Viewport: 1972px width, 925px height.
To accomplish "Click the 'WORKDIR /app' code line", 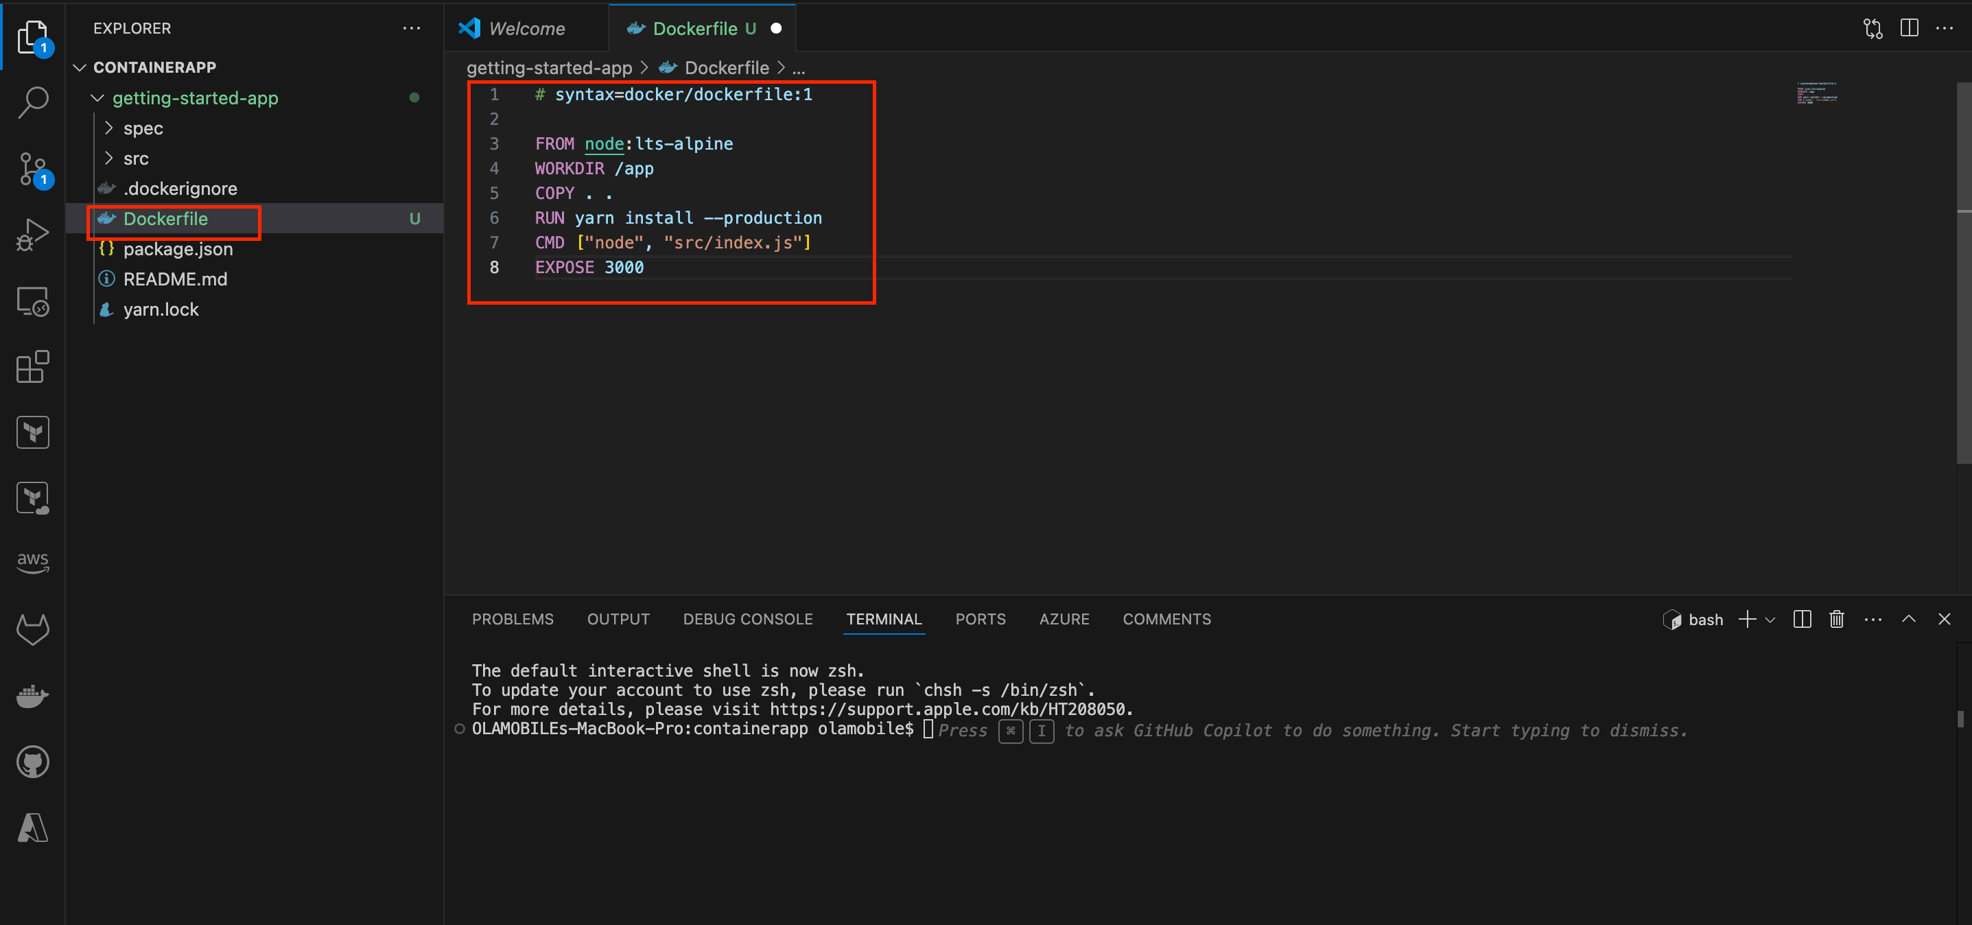I will coord(594,168).
